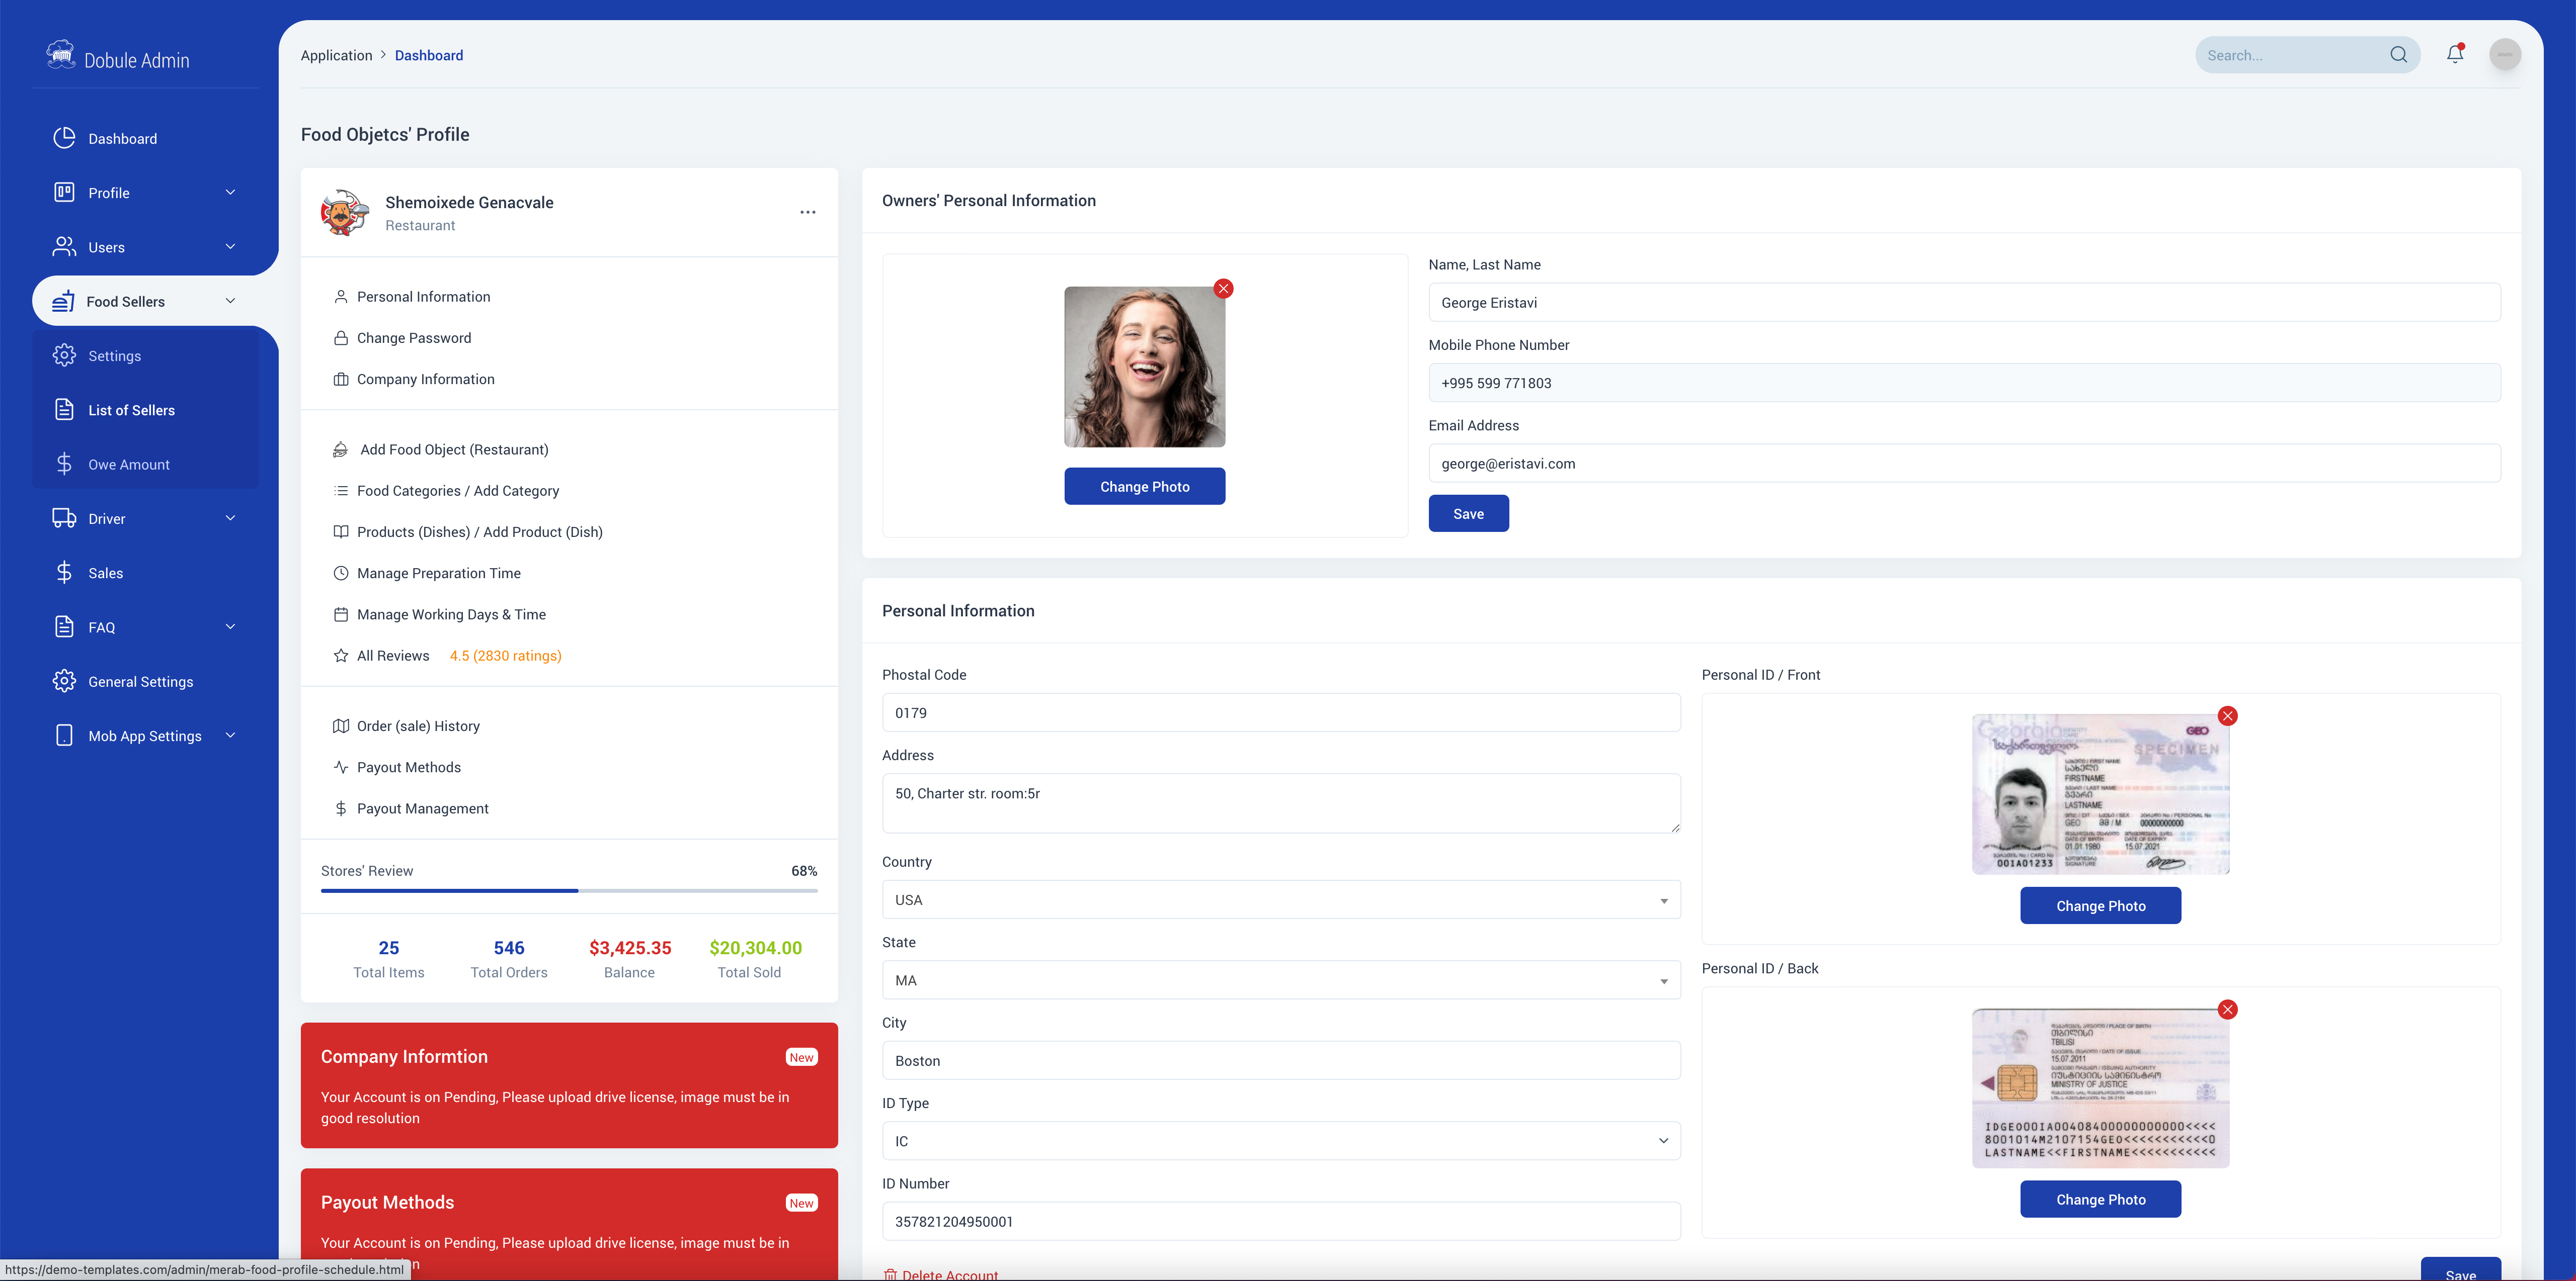This screenshot has height=1281, width=2576.
Task: Click the Shemoixede Genacvale restaurant logo
Action: (x=345, y=212)
